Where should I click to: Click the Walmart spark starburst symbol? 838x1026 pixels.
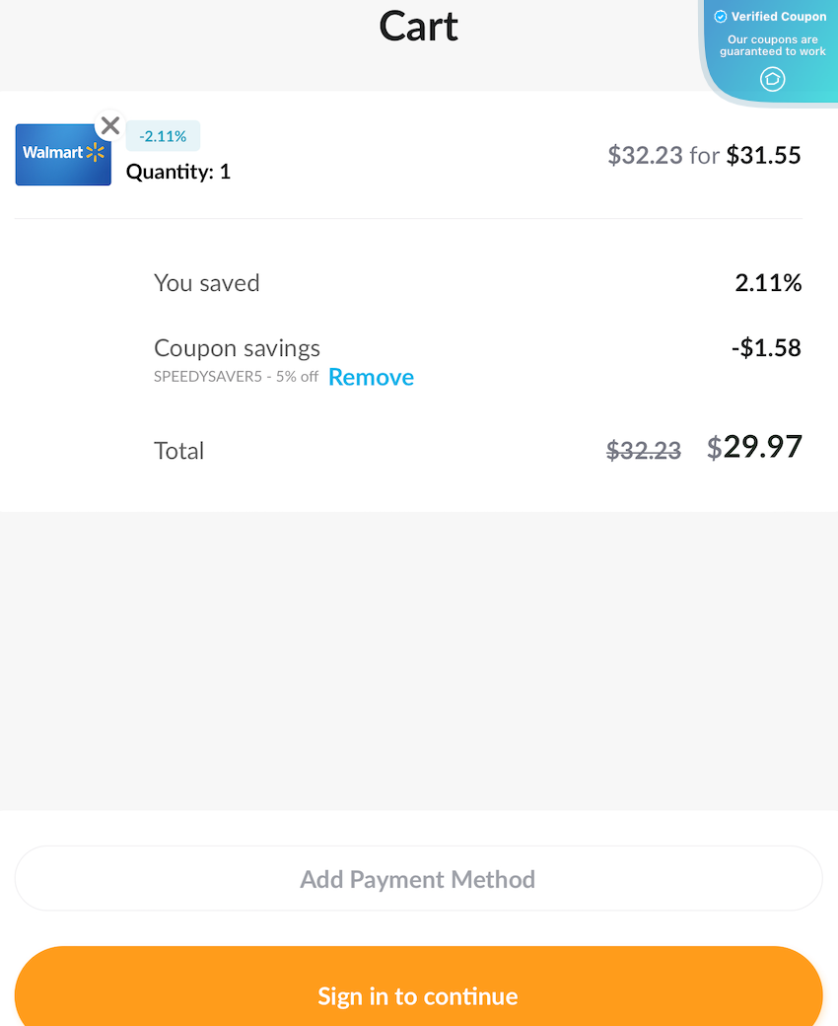pyautogui.click(x=96, y=153)
